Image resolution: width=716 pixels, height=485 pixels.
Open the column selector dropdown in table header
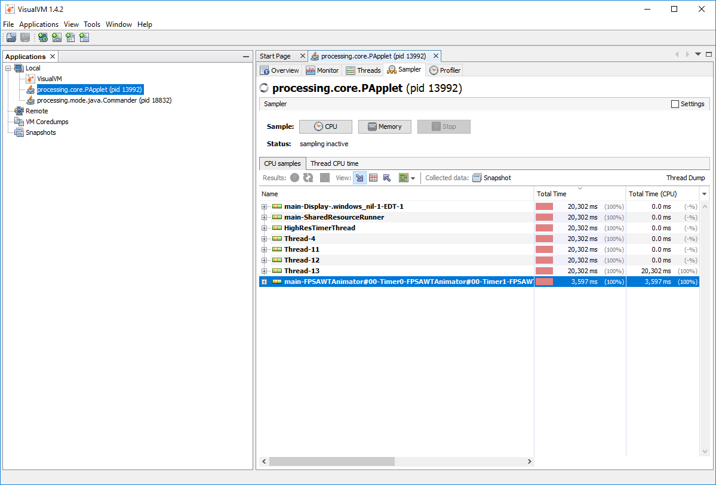pyautogui.click(x=704, y=194)
